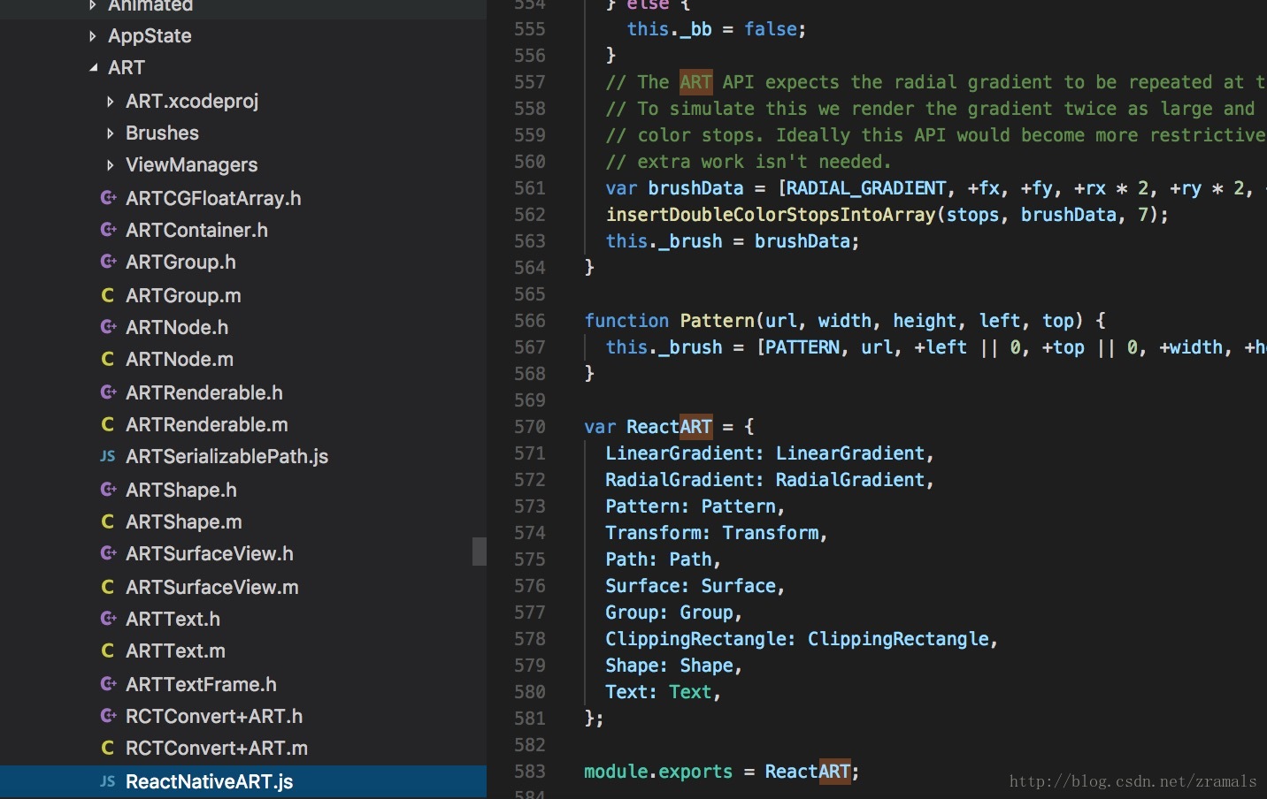Click the ARTSurfaceView.h header icon

click(x=108, y=553)
